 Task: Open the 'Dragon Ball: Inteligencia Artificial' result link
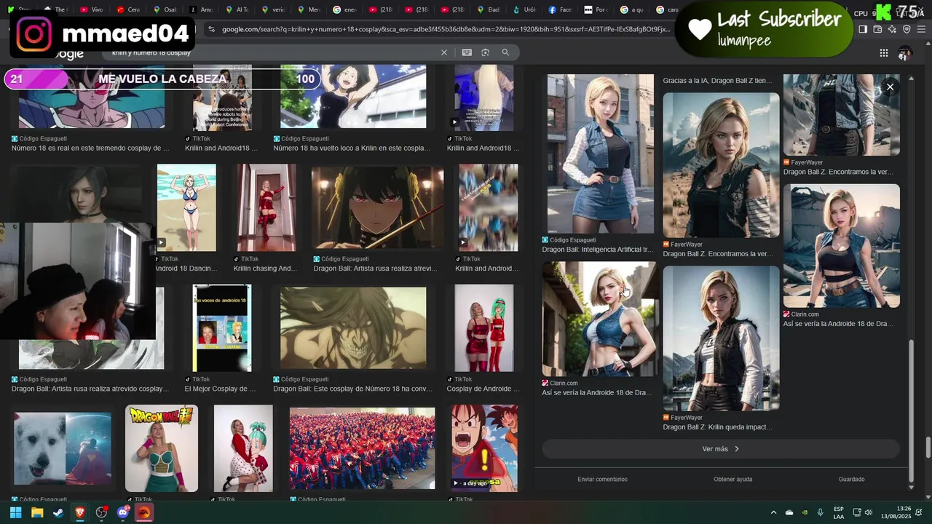pos(597,250)
